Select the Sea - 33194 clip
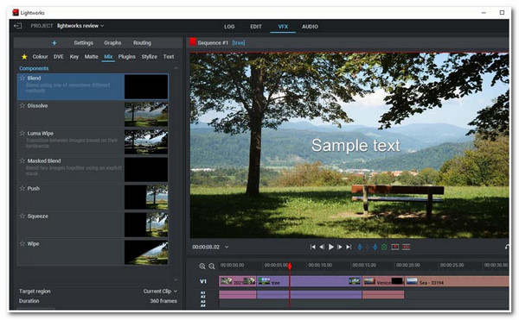 (x=457, y=281)
